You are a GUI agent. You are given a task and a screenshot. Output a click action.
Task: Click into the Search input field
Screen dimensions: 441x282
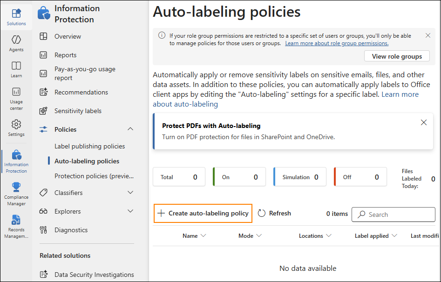point(393,214)
